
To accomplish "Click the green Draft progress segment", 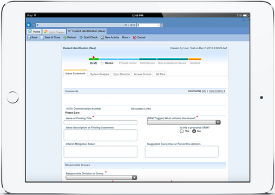I will (x=94, y=59).
